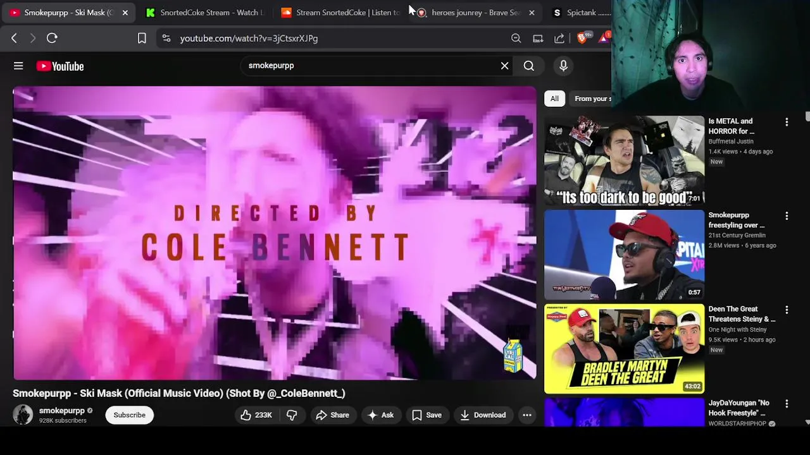
Task: Open 21st Century Gremlin channel link
Action: (737, 236)
